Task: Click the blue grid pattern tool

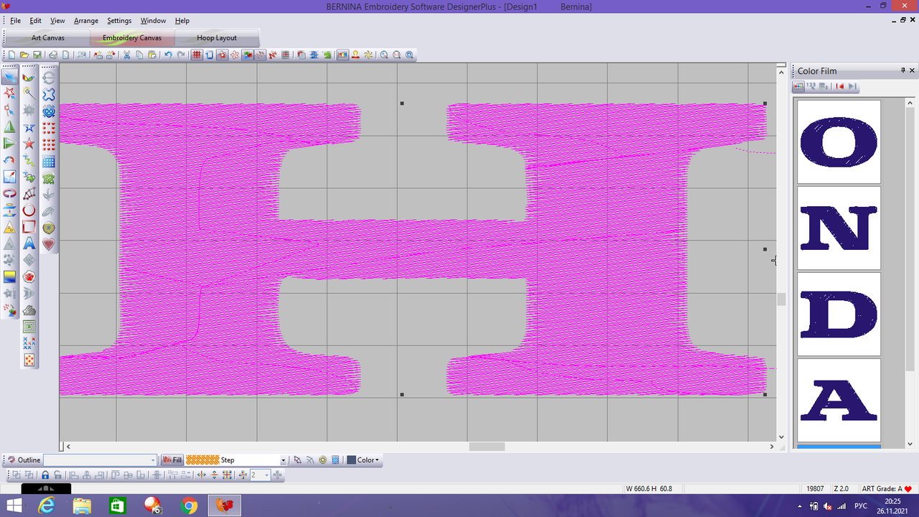Action: 49,161
